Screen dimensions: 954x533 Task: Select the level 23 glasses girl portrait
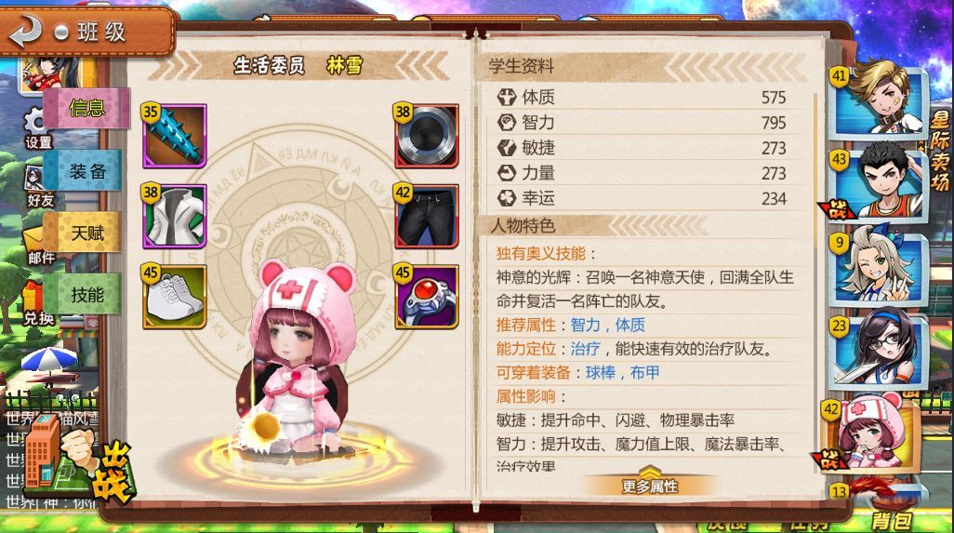[880, 349]
